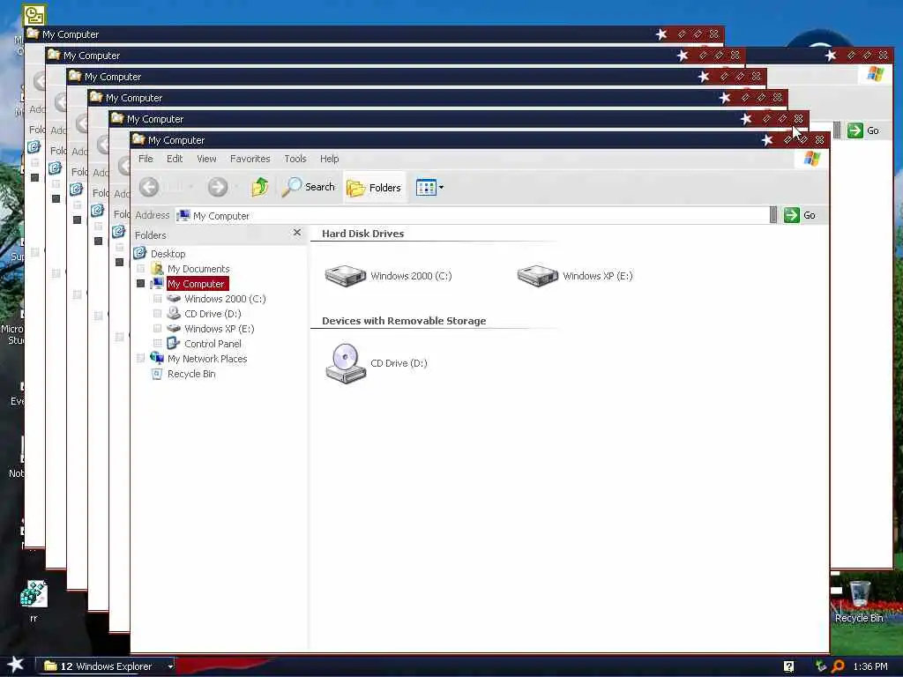Open the Favorites menu
Image resolution: width=903 pixels, height=677 pixels.
[x=250, y=159]
